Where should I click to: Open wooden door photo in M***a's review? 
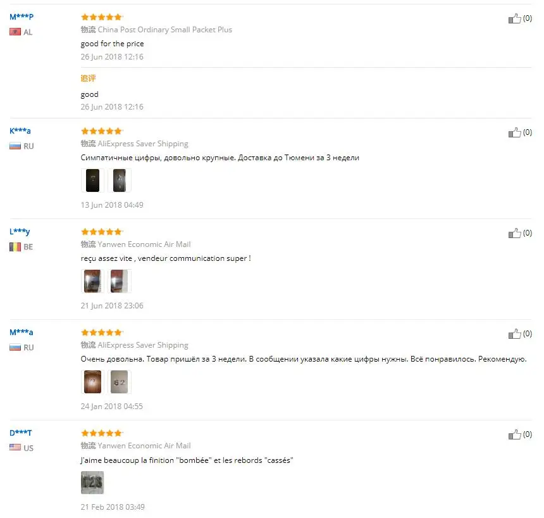point(92,382)
